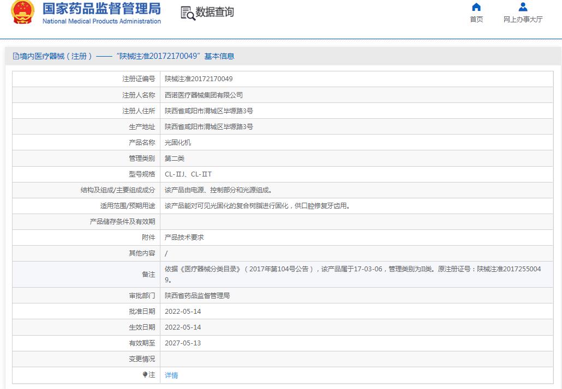The height and width of the screenshot is (389, 562).
Task: Click the lightbulb icon beside 注
Action: click(145, 375)
